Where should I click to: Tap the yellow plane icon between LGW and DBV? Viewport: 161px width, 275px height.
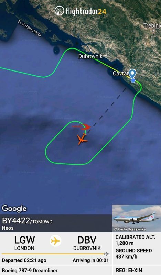tap(55, 241)
